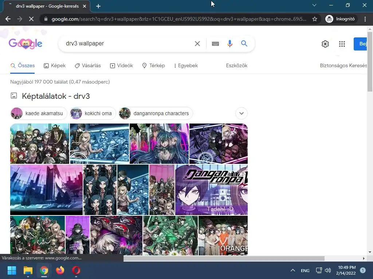373x279 pixels.
Task: Open the green shattered glass thumbnail
Action: [170, 235]
